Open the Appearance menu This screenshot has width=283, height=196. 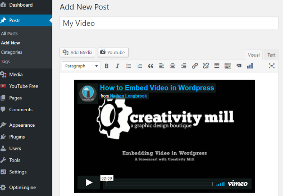pyautogui.click(x=26, y=125)
